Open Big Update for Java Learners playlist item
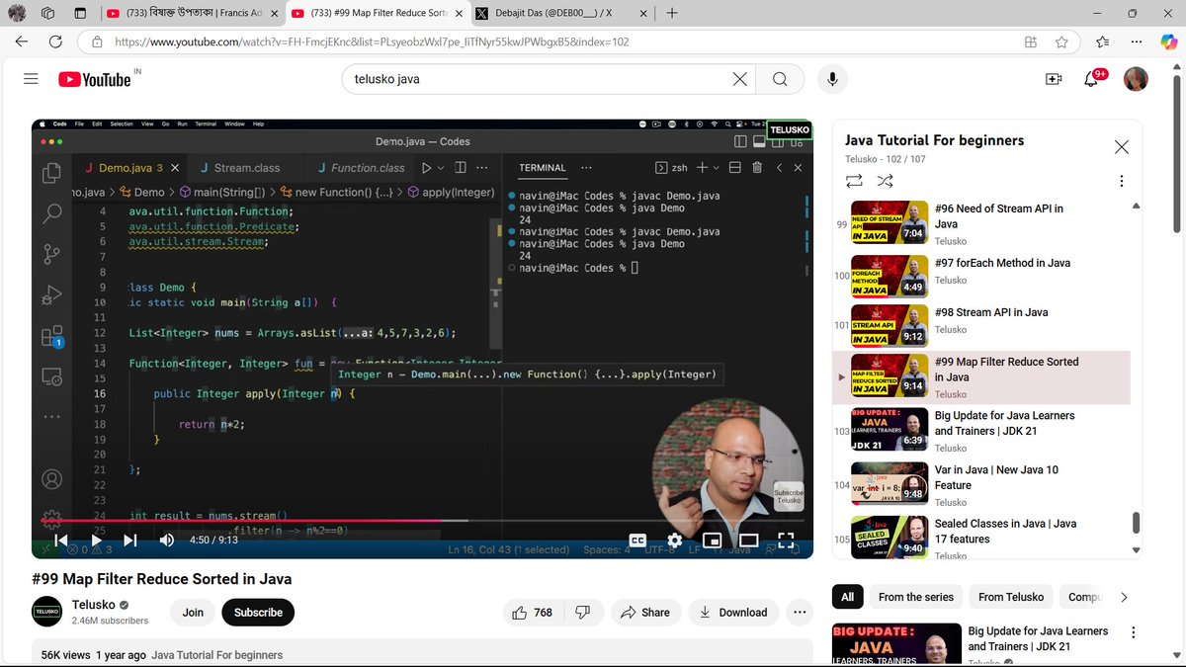This screenshot has height=667, width=1186. point(980,431)
